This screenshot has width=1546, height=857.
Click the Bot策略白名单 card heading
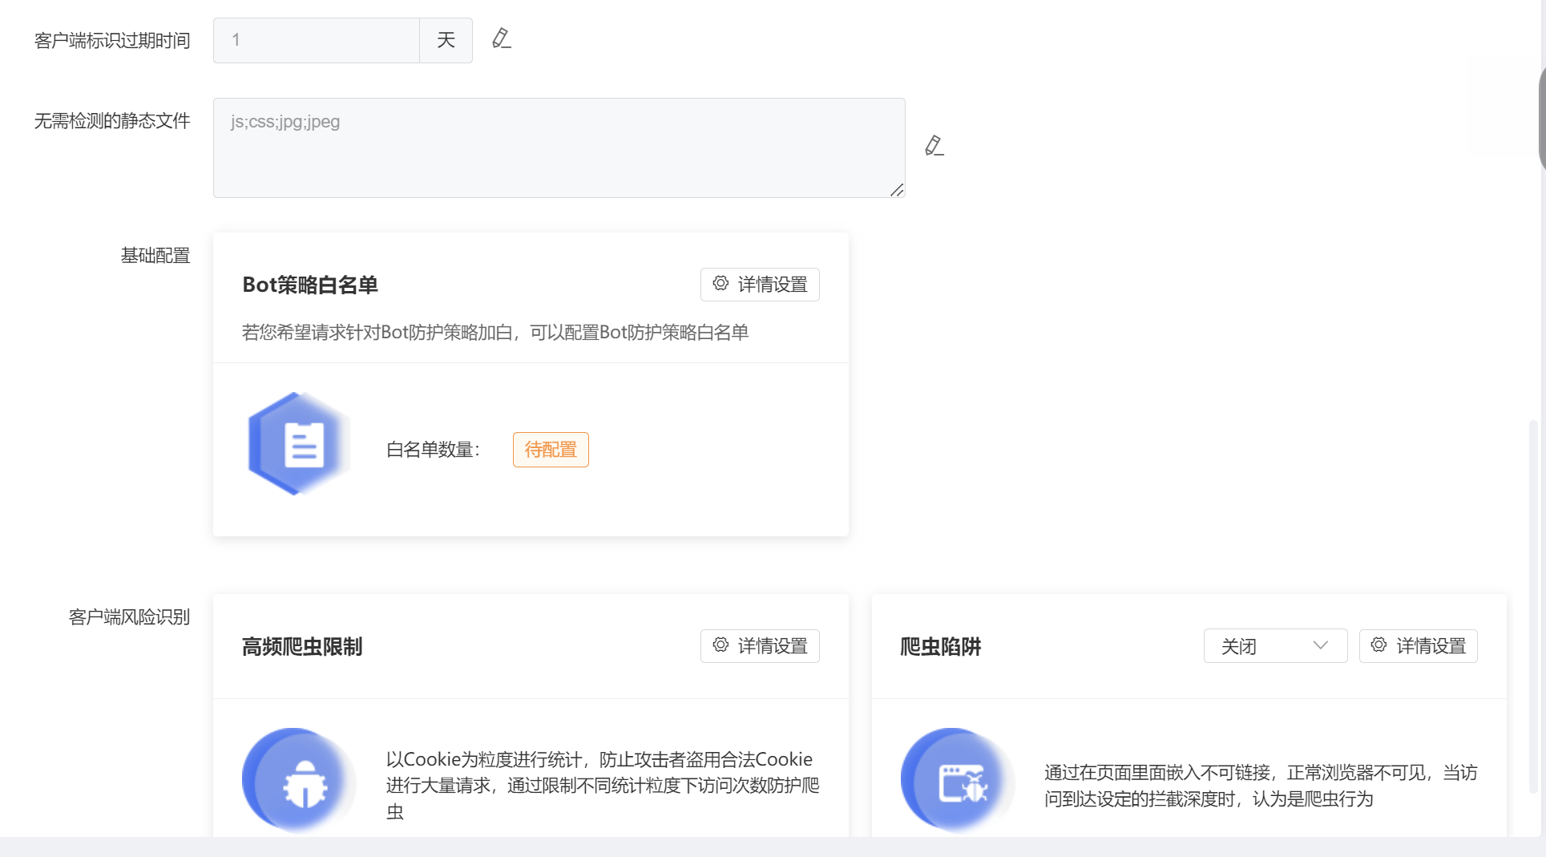310,285
